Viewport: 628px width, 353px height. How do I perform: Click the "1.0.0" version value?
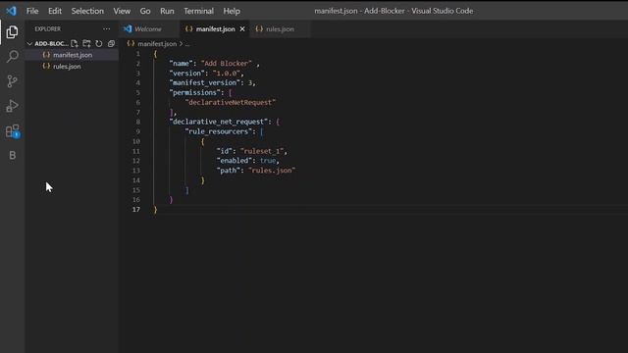pyautogui.click(x=227, y=74)
